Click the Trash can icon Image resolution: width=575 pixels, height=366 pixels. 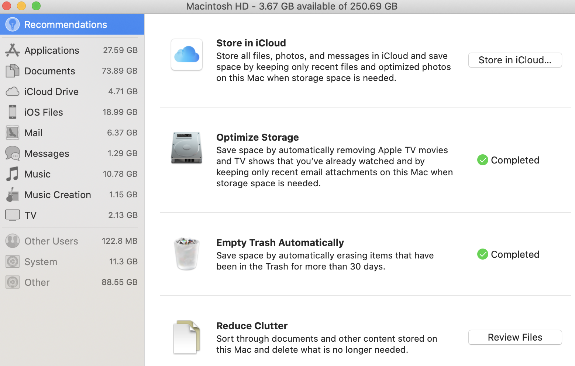(187, 254)
